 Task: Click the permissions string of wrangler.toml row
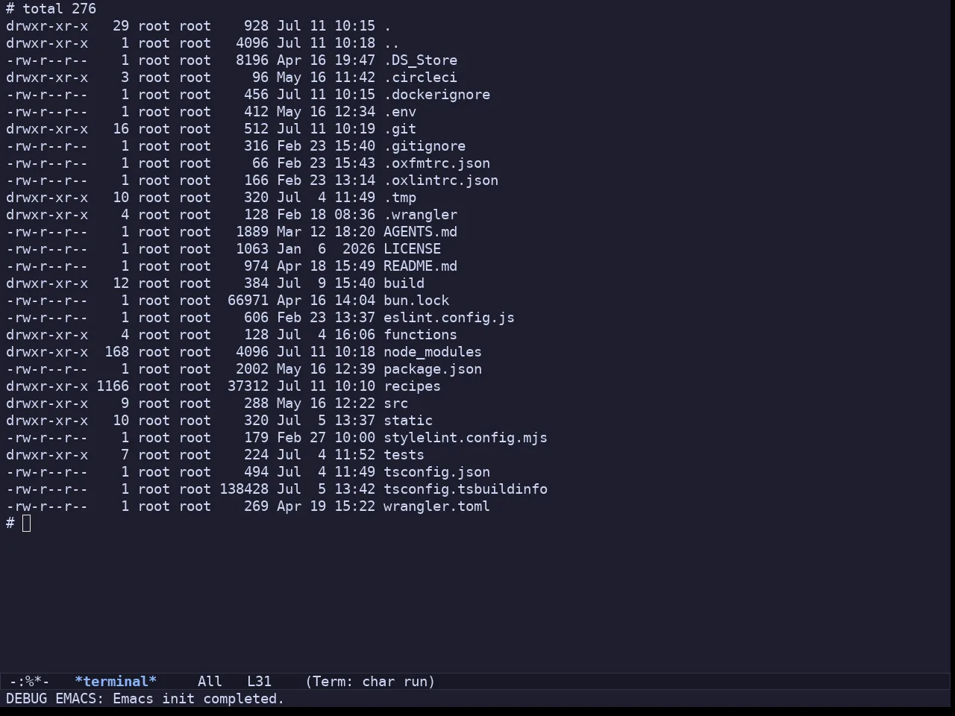47,506
